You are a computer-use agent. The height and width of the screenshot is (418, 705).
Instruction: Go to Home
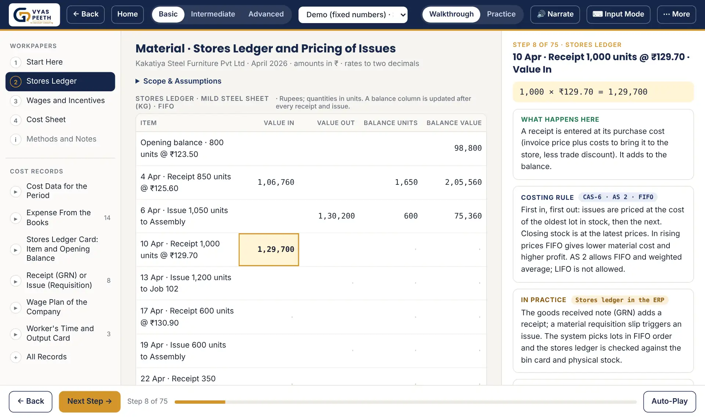[127, 14]
